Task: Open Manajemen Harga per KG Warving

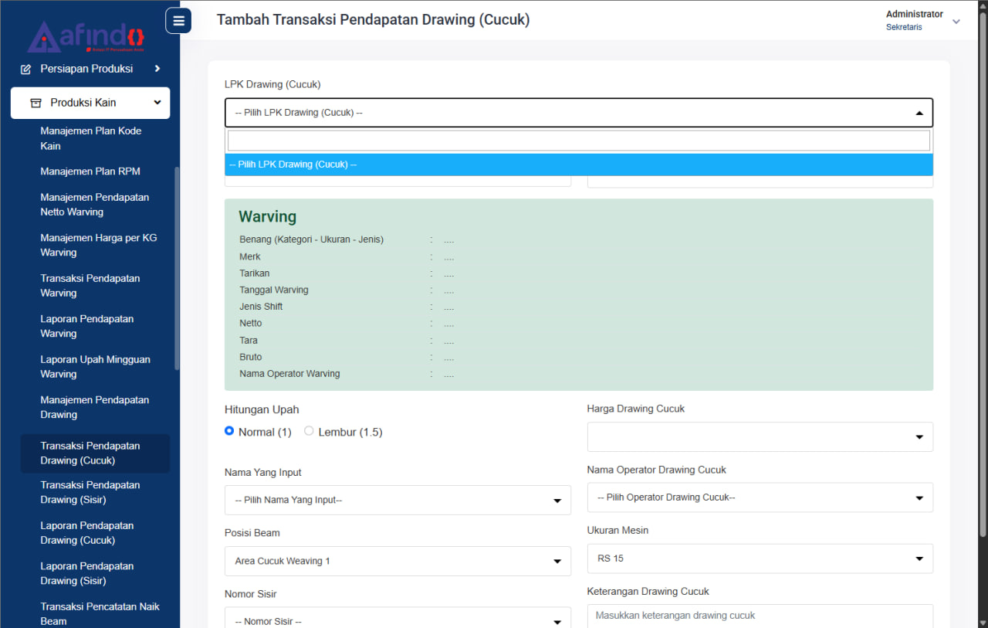Action: coord(99,245)
